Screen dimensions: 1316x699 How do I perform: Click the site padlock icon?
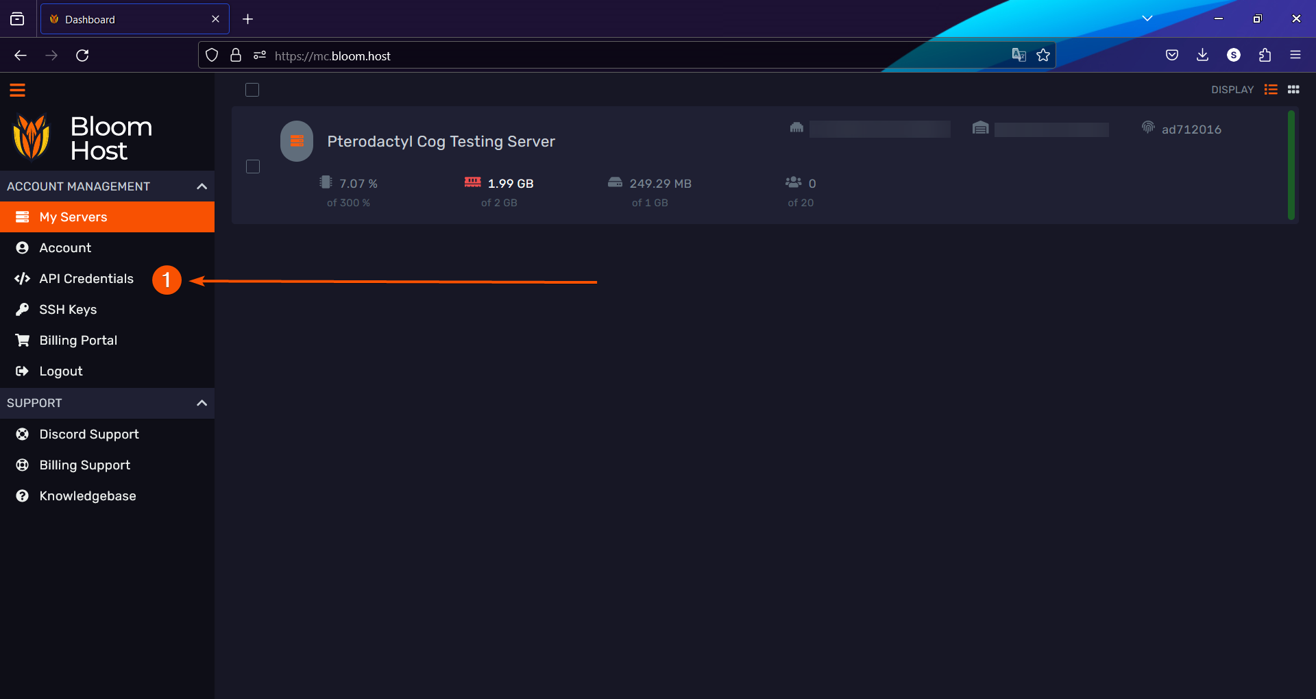(236, 56)
